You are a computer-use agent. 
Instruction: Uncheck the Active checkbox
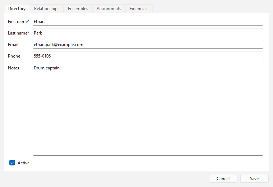tap(12, 163)
